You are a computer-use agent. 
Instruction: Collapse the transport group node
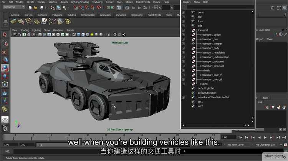point(183,30)
